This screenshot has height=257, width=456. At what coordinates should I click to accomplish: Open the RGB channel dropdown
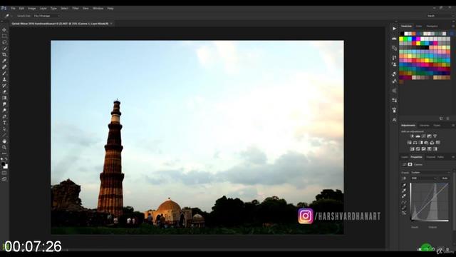pyautogui.click(x=424, y=178)
